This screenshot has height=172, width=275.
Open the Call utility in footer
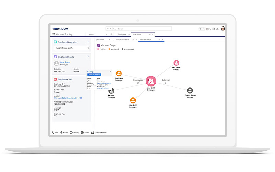pyautogui.click(x=55, y=133)
